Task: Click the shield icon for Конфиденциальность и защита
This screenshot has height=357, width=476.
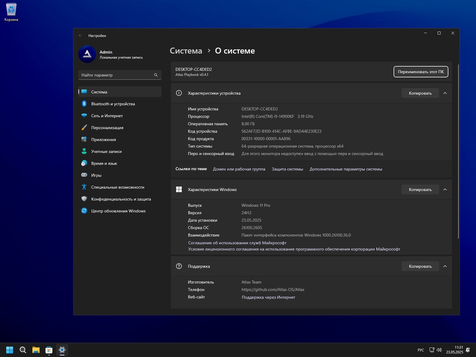Action: coord(84,199)
